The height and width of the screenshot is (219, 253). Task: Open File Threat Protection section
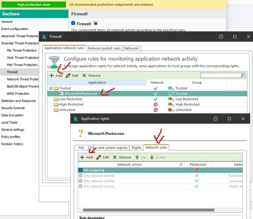[22, 51]
